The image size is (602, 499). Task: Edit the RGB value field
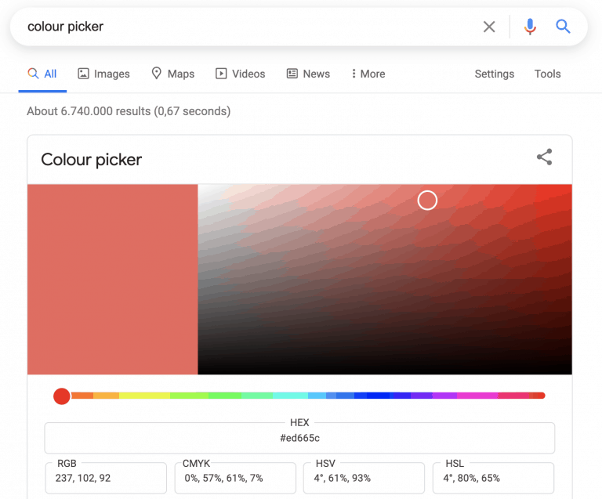click(x=106, y=478)
